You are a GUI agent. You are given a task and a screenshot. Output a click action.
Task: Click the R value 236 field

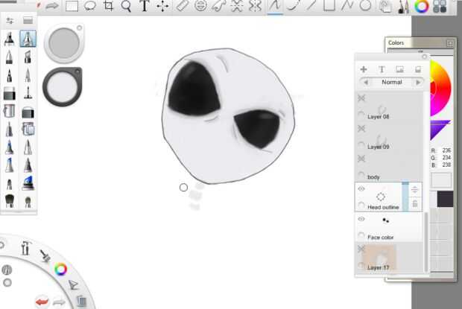pyautogui.click(x=446, y=150)
